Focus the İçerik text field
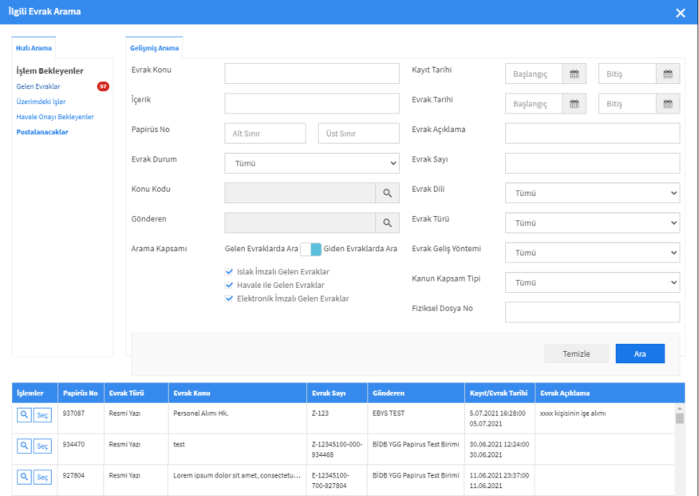Screen dimensions: 699x496 [x=312, y=103]
